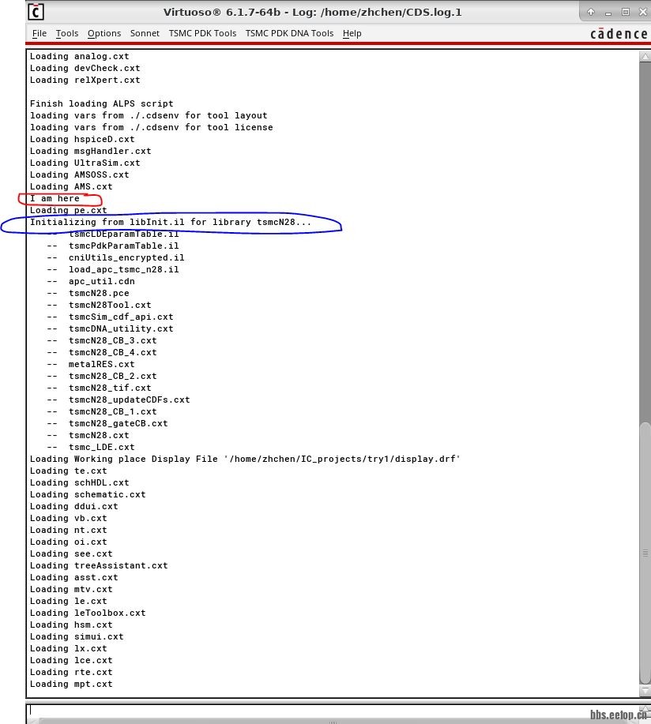651x724 pixels.
Task: Click the log scrollbar down arrow
Action: (x=645, y=691)
